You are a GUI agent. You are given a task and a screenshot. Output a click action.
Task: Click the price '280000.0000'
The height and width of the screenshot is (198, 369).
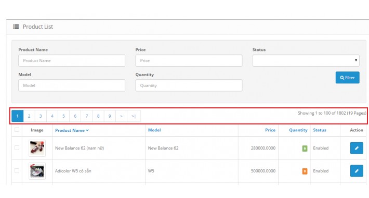coord(263,148)
